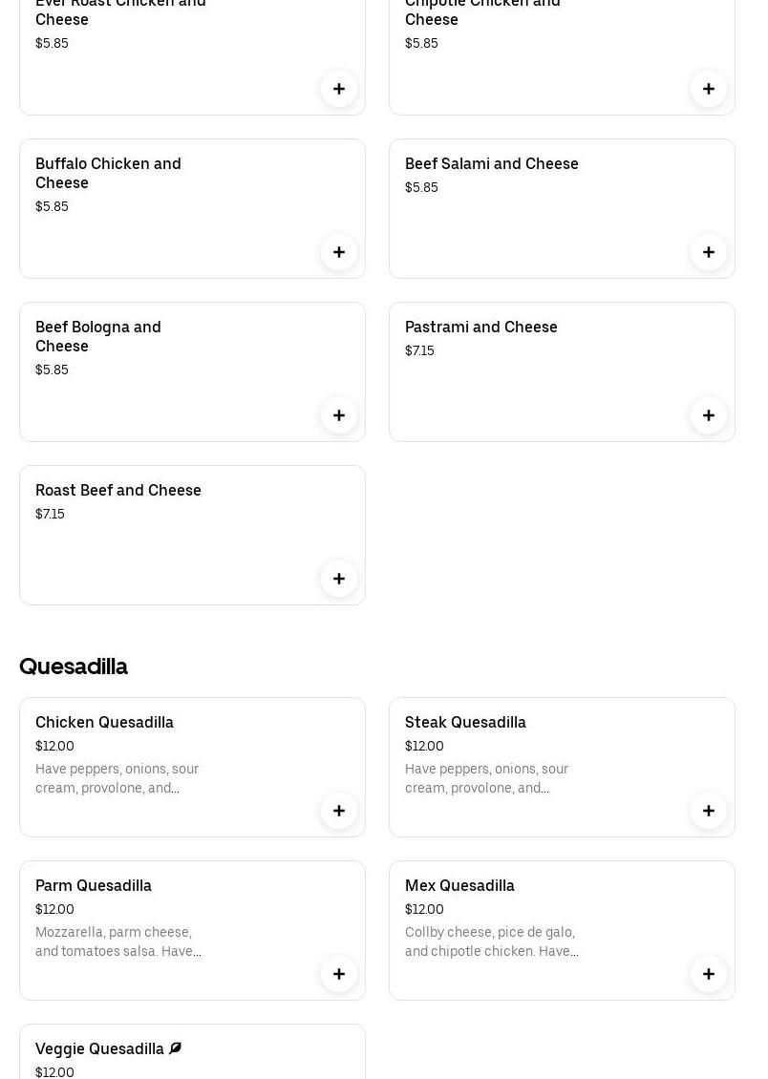Click plus button for Buffalo Chicken and Cheese
Viewport: 768px width, 1079px height.
(339, 252)
